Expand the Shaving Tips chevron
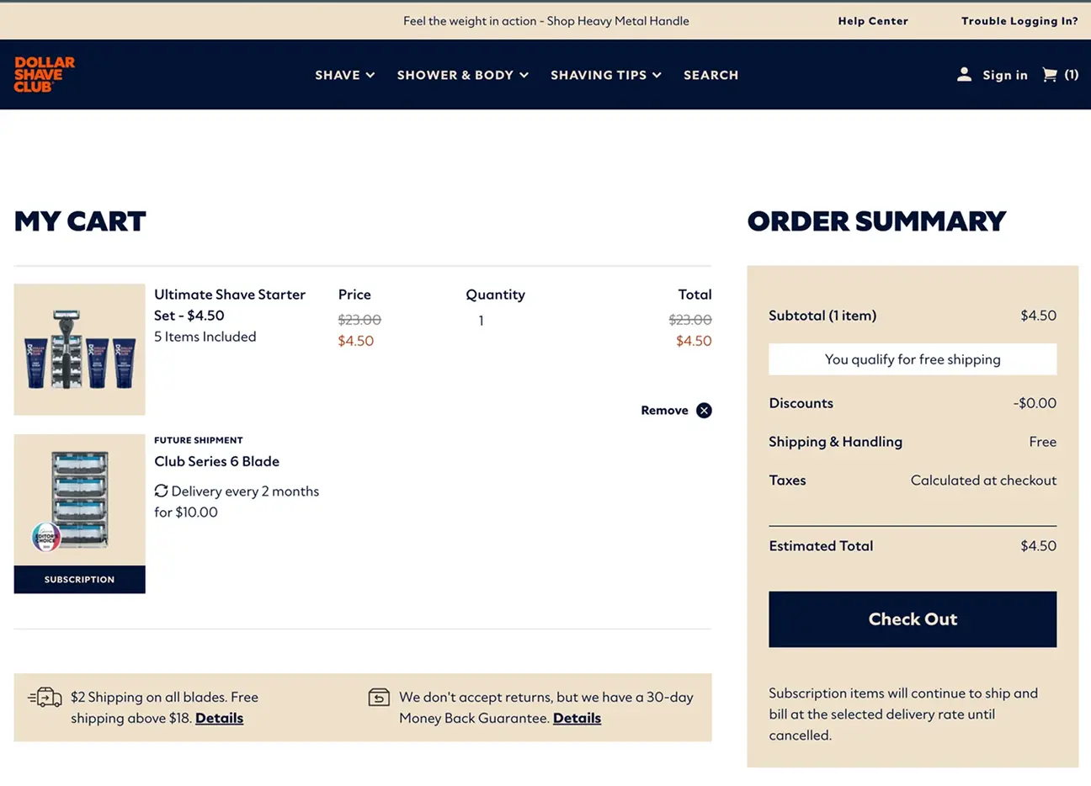The width and height of the screenshot is (1091, 786). tap(657, 75)
